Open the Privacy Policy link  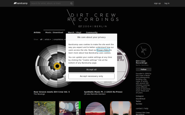[x=103, y=50]
